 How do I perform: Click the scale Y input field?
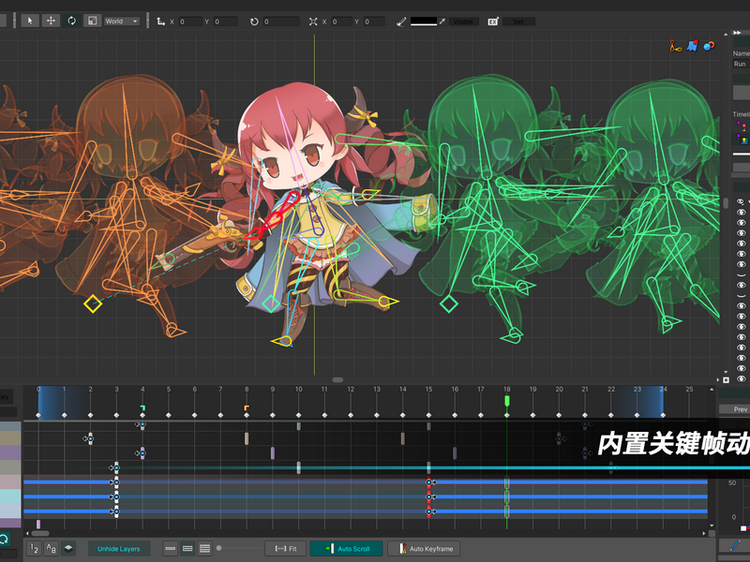point(374,22)
